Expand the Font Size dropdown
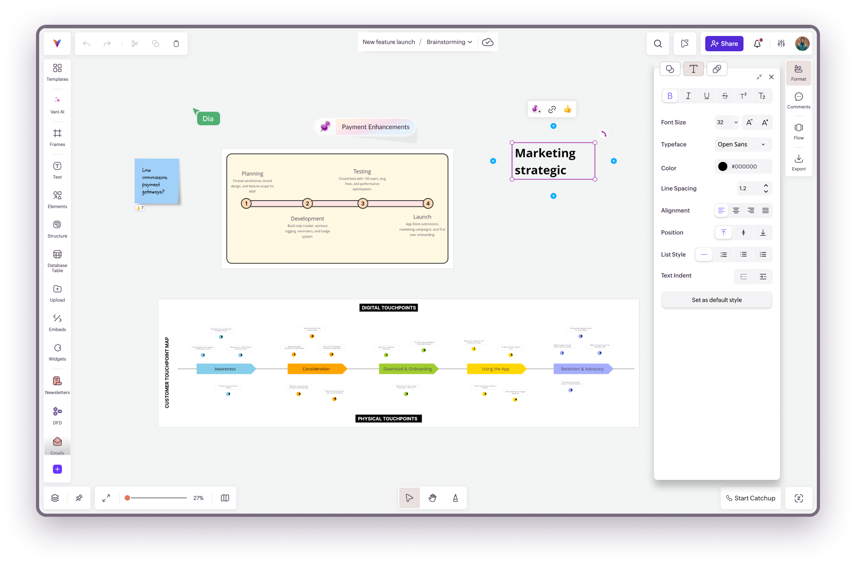 [727, 122]
